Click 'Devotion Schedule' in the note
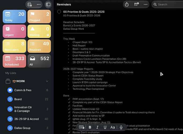This screenshot has height=134, width=183. [74, 22]
